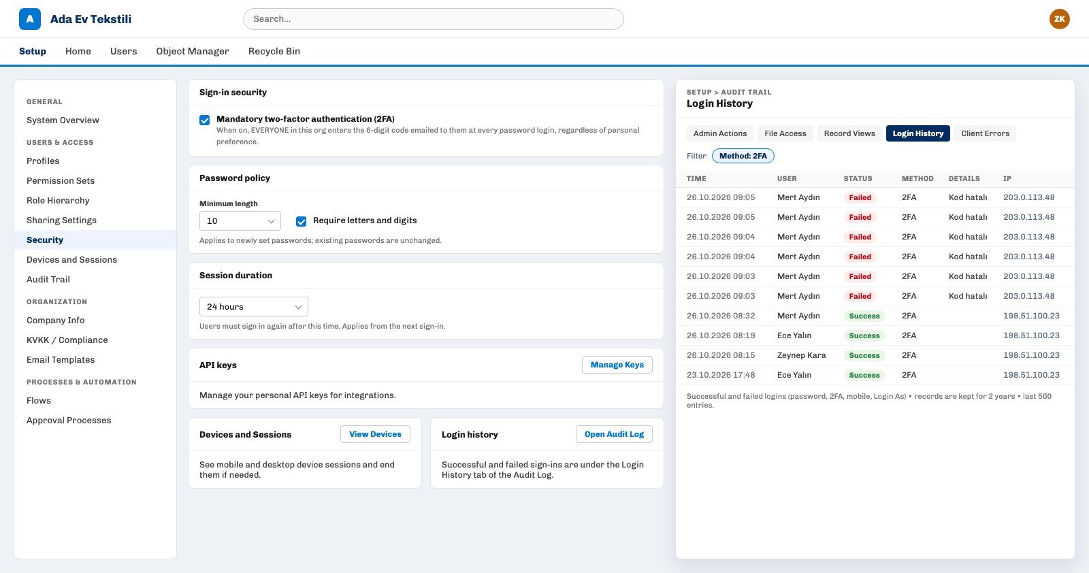Select the Login History audit tab

pos(918,133)
